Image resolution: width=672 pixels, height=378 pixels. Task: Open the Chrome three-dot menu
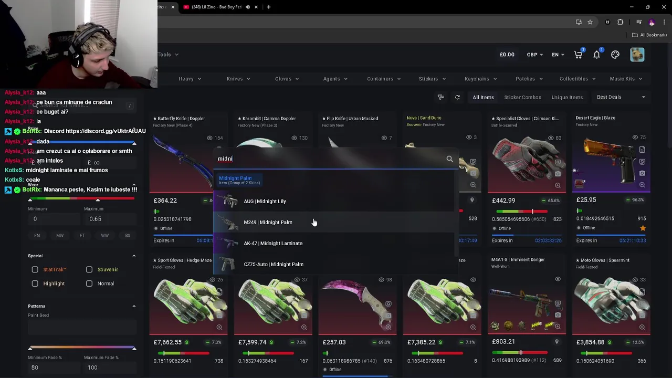click(664, 22)
